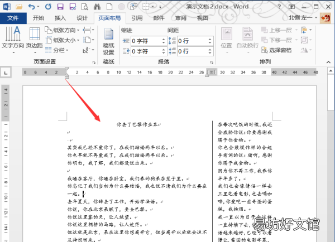
Task: Redo the last action
Action: pos(48,7)
